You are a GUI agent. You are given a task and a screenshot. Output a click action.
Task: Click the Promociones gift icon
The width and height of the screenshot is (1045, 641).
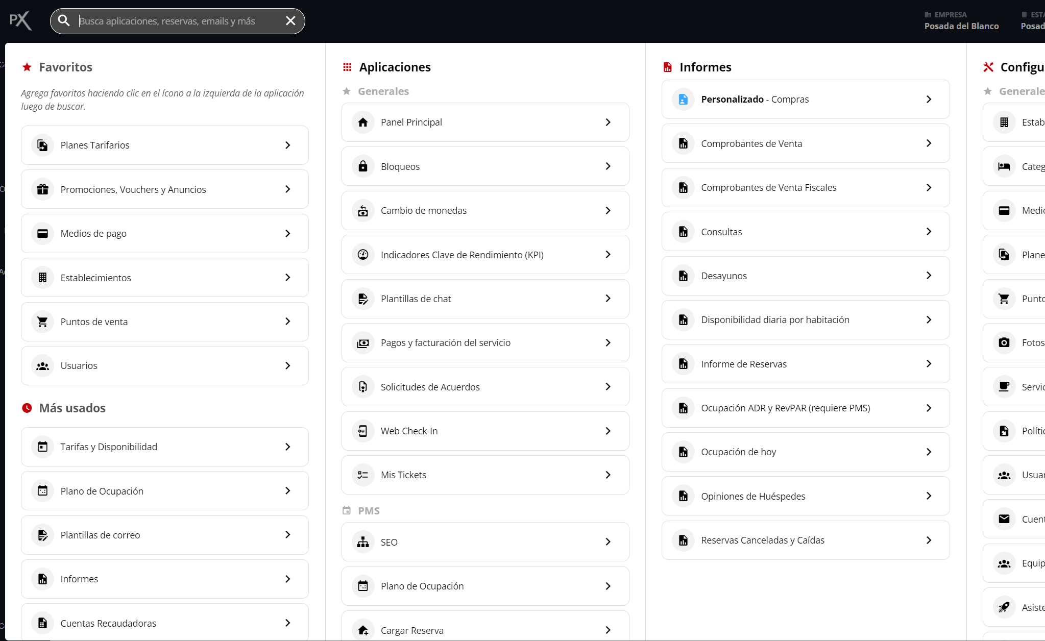pos(42,189)
